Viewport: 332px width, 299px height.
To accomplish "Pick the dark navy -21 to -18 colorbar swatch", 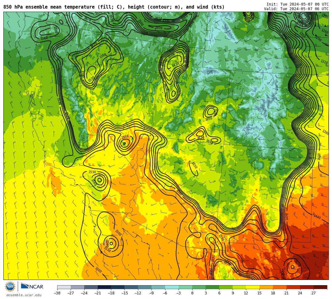I will coord(105,287).
